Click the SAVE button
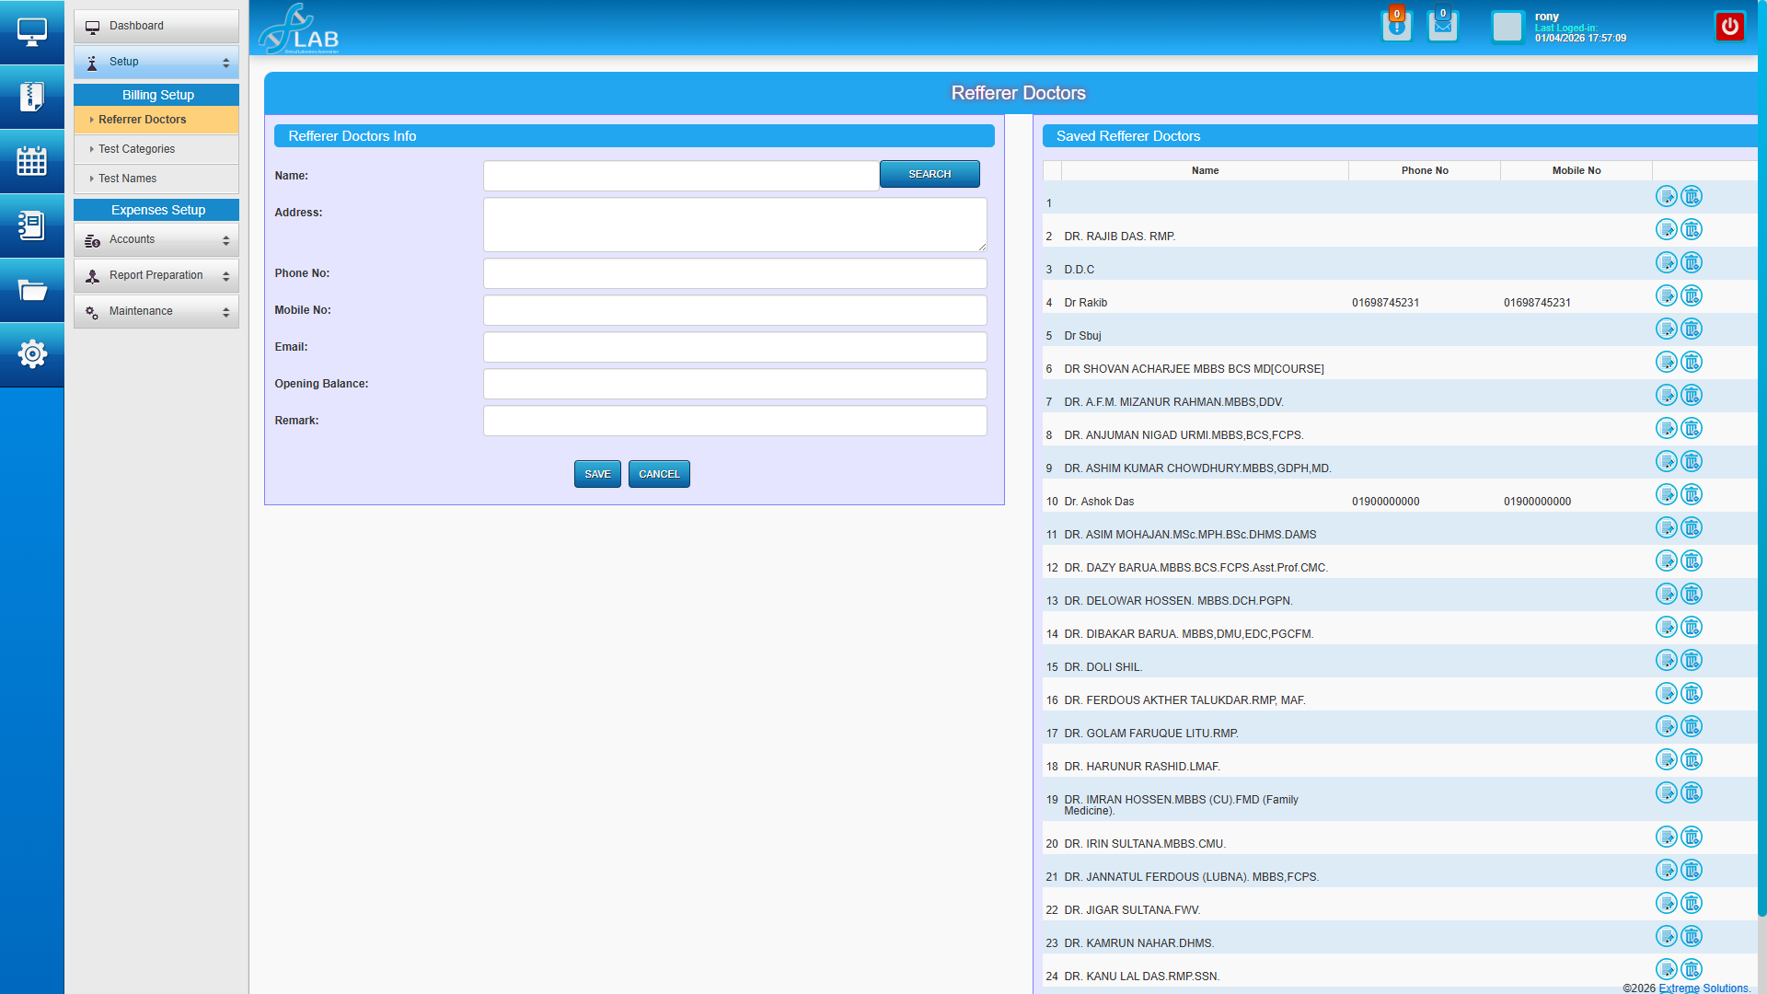The width and height of the screenshot is (1767, 994). click(x=597, y=474)
